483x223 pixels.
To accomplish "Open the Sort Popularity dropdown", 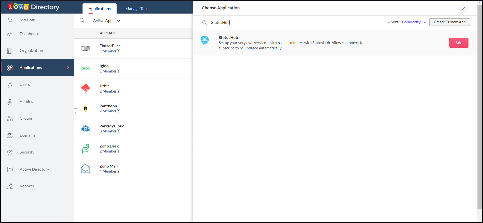I will tap(414, 22).
